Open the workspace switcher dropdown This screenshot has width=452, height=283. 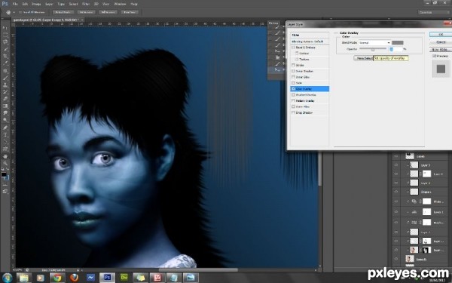pyautogui.click(x=434, y=12)
